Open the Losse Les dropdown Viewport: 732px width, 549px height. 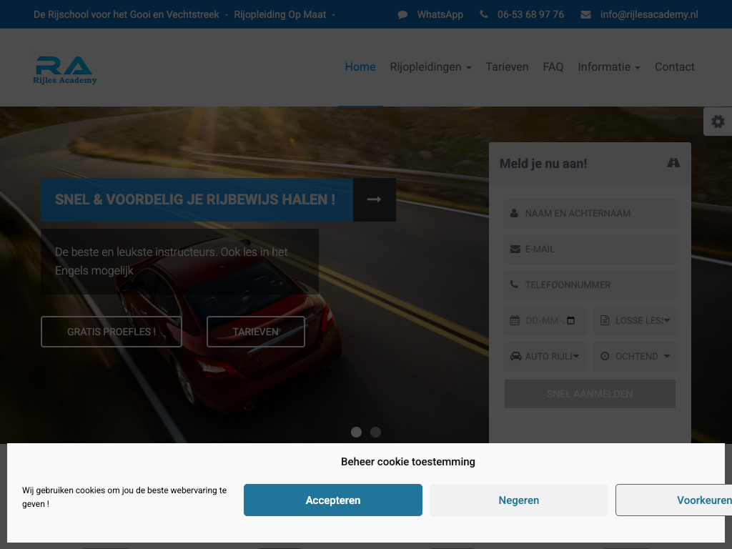(635, 321)
